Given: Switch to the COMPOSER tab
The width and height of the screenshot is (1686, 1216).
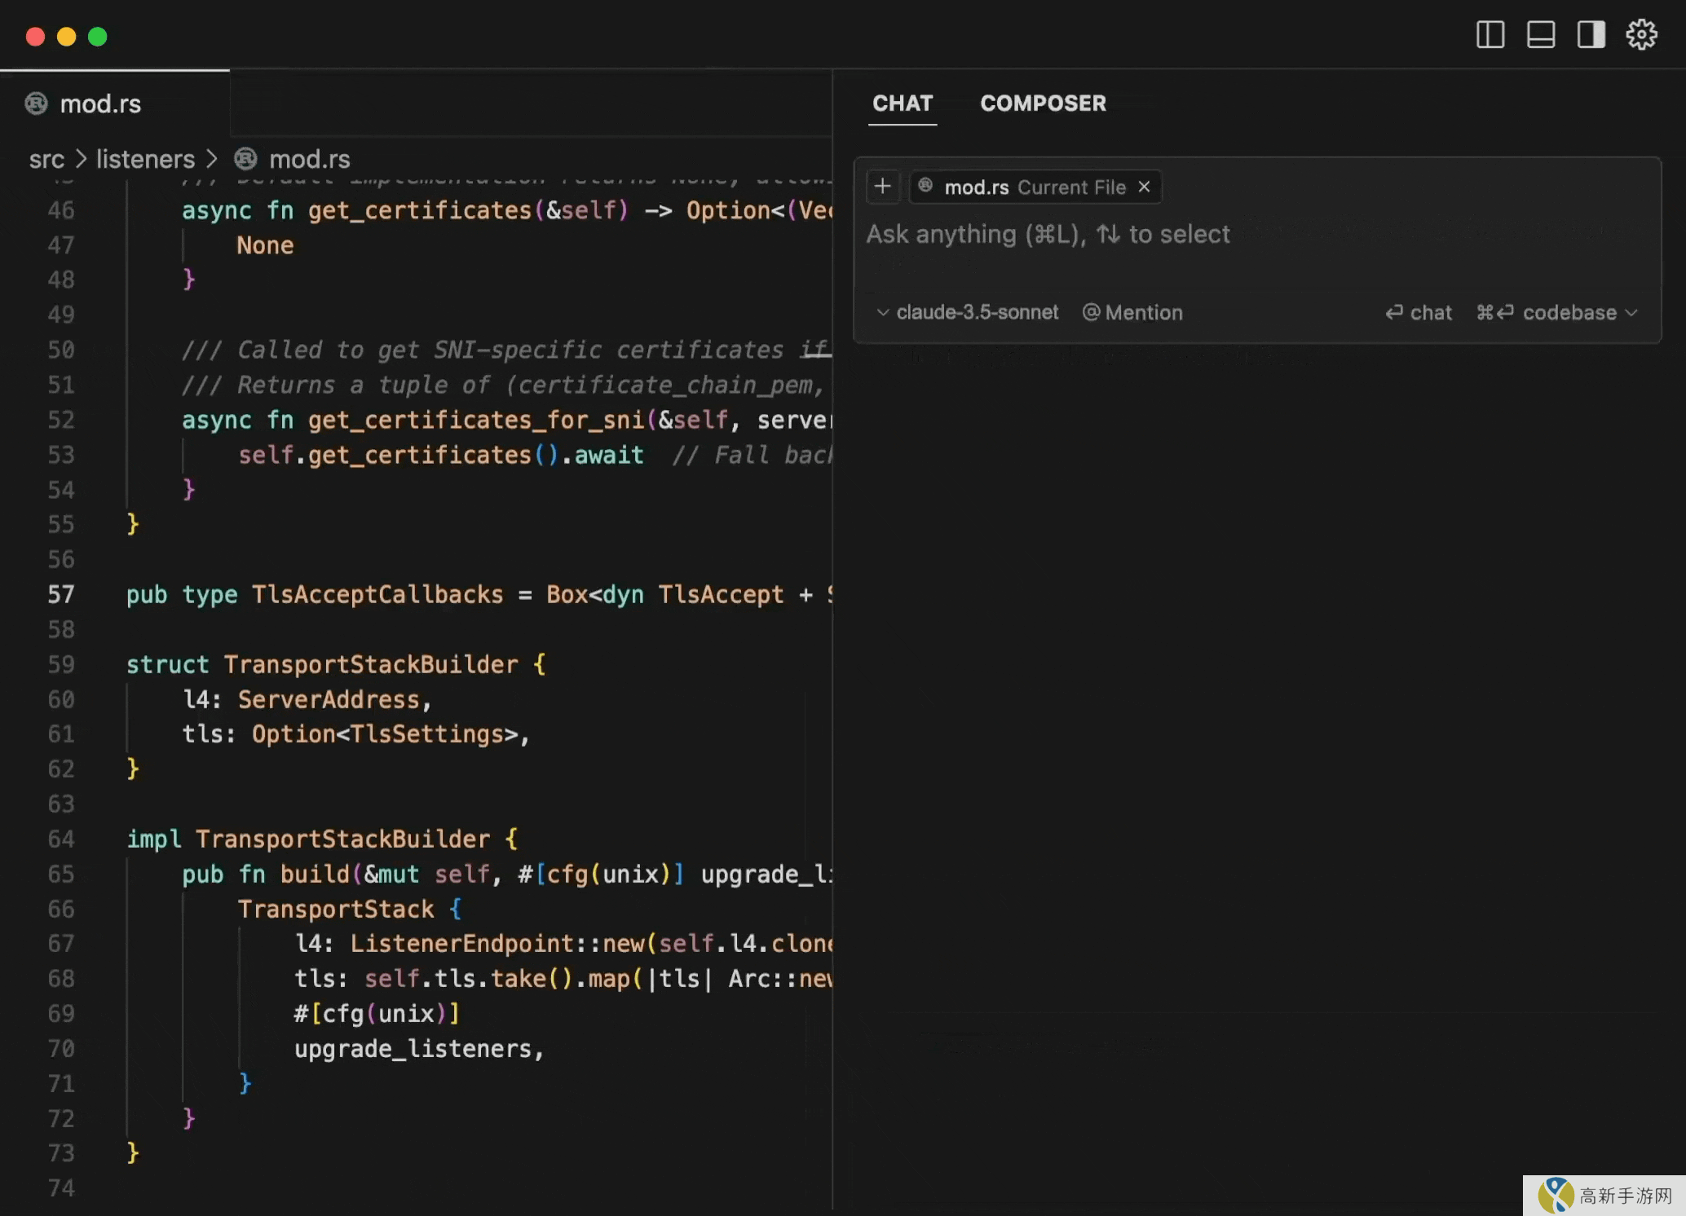Looking at the screenshot, I should [x=1043, y=104].
